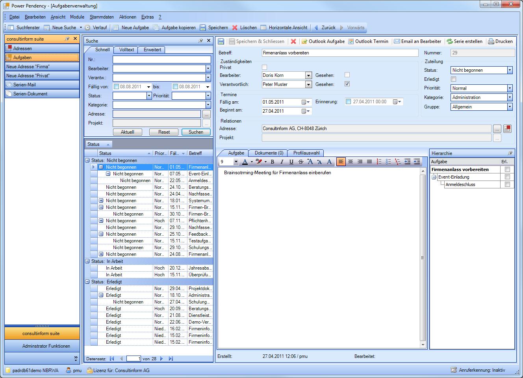The image size is (523, 378).
Task: Open the Gruppe dropdown showing Allgemein
Action: tap(510, 107)
